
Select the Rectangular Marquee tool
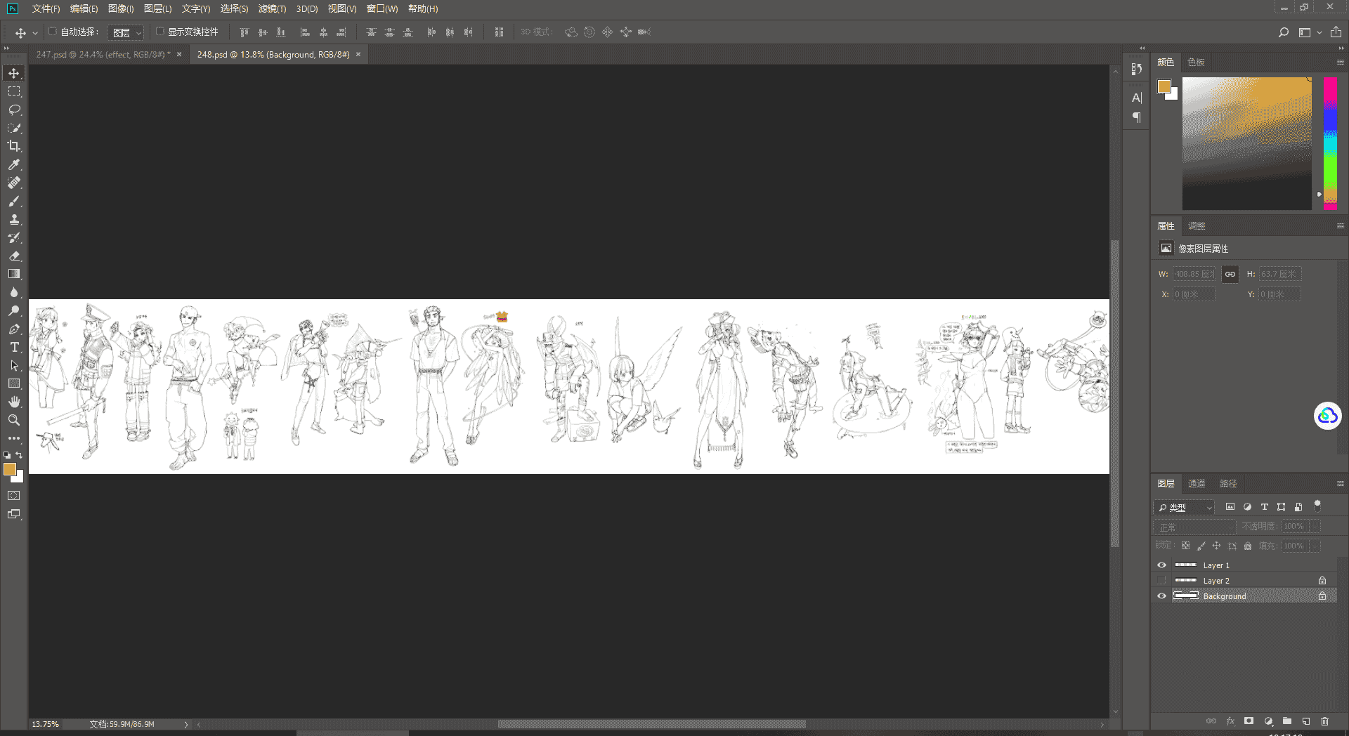(x=14, y=91)
